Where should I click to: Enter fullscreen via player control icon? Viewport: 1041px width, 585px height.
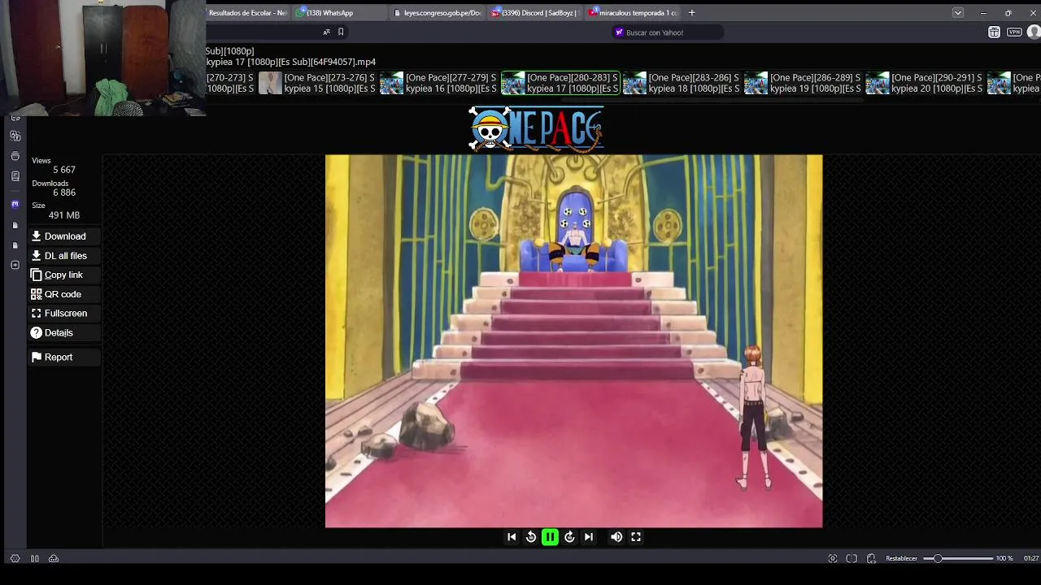pos(636,537)
